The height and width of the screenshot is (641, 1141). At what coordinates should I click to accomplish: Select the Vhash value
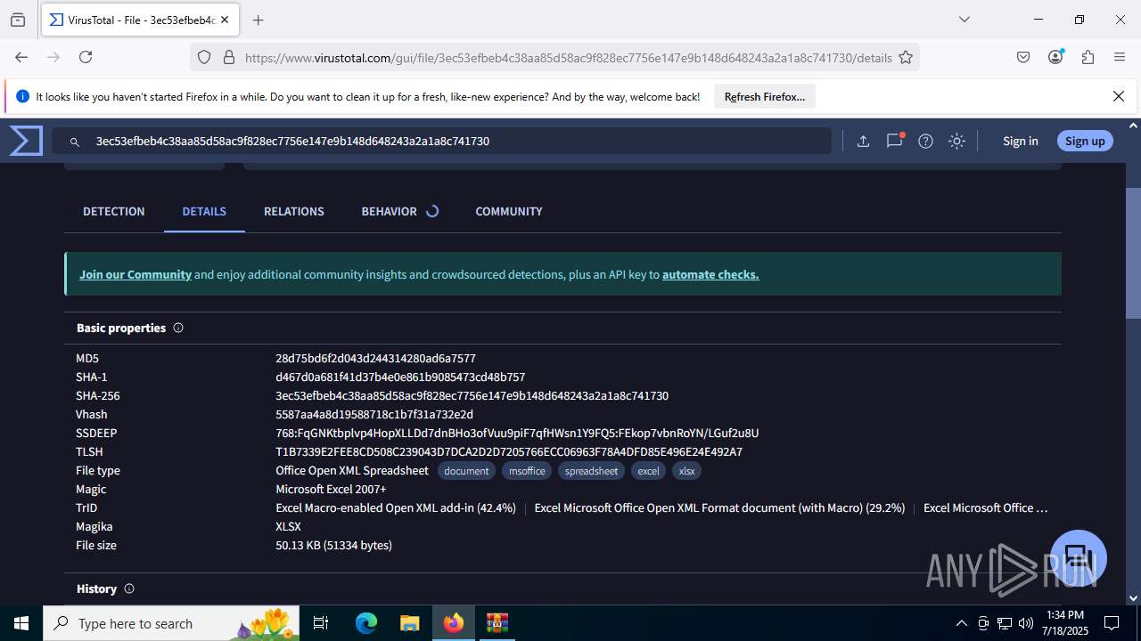click(x=374, y=414)
